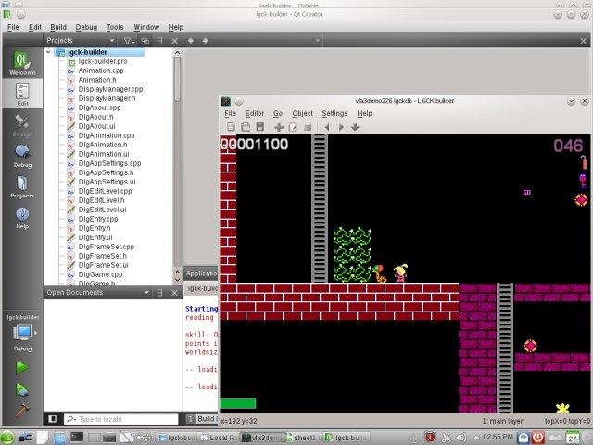The image size is (593, 445).
Task: Switch to Debug mode in mode sidebar
Action: click(22, 156)
